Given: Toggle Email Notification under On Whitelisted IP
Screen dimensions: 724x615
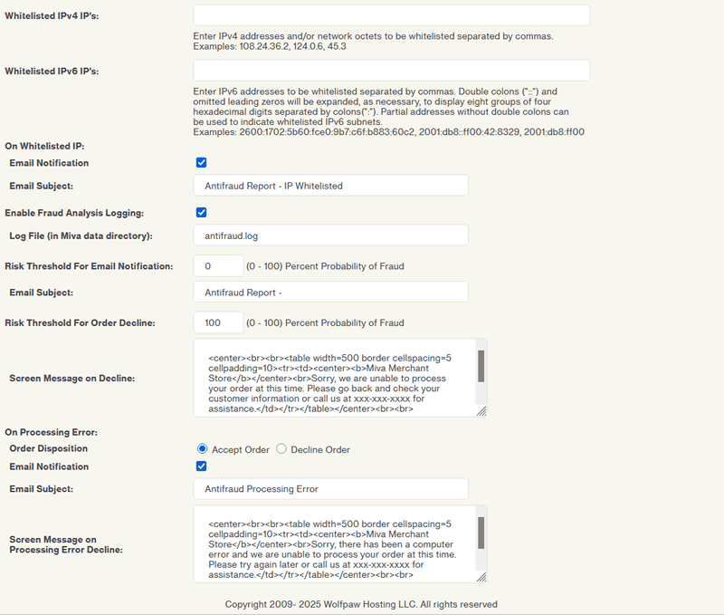Looking at the screenshot, I should click(x=202, y=163).
